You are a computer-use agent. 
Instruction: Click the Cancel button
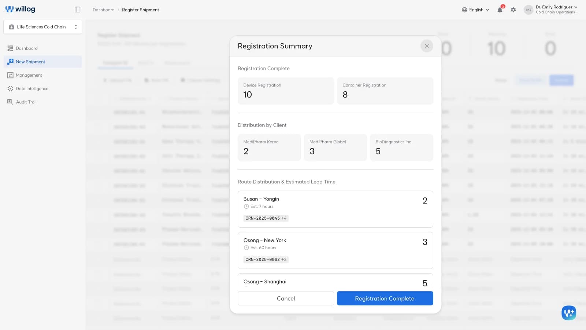click(286, 298)
